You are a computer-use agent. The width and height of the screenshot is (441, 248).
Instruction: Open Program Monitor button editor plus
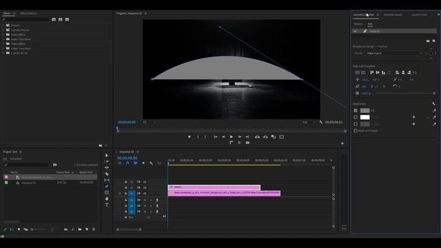(x=342, y=143)
